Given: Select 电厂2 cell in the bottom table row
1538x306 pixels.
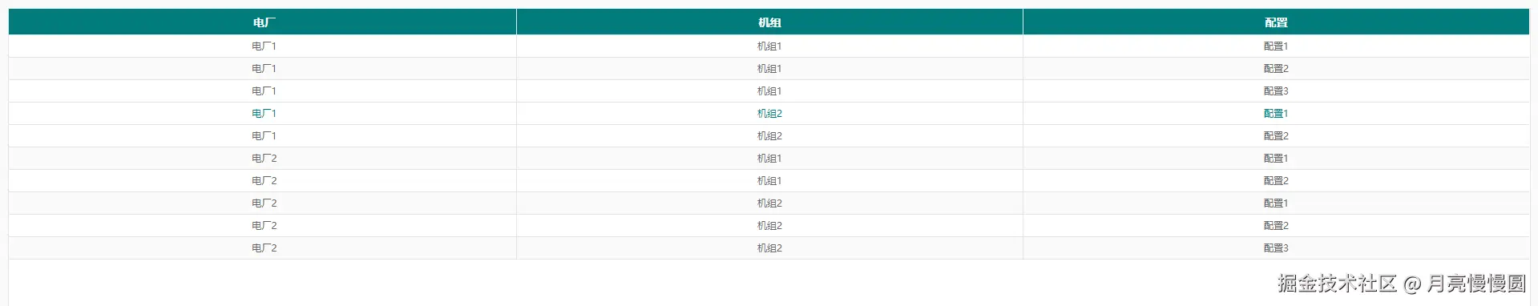Looking at the screenshot, I should 264,248.
